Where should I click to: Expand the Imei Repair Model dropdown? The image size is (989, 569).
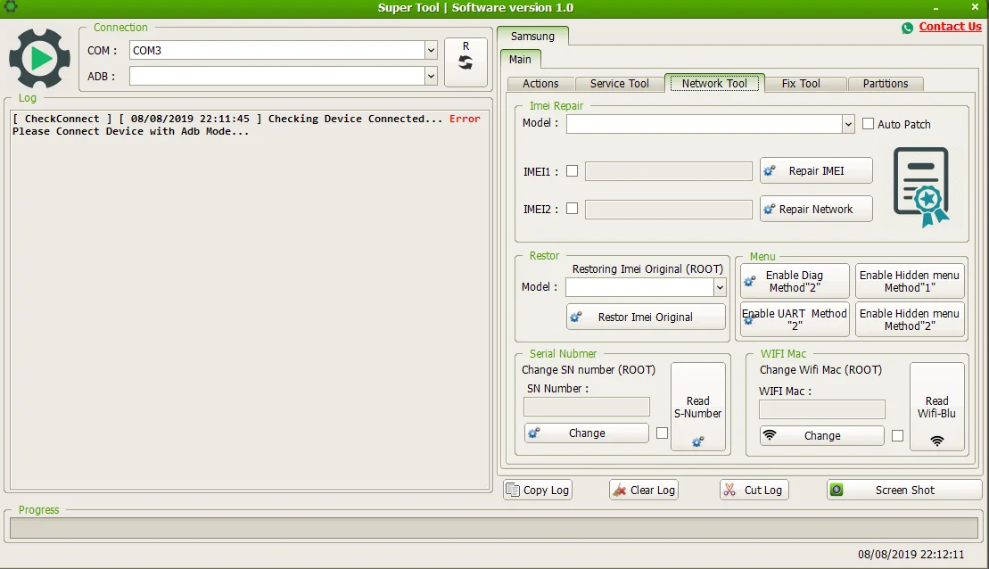[x=848, y=124]
